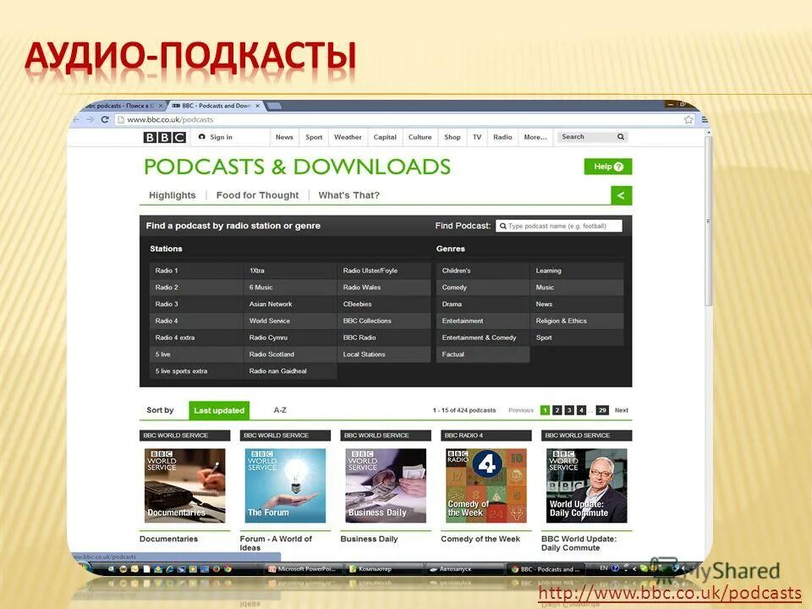Open a new browser tab
Viewport: 812px width, 609px height.
pos(274,106)
